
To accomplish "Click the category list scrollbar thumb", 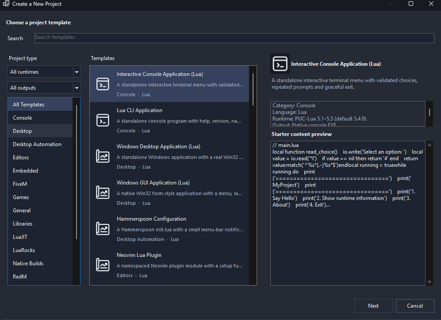I will coord(77,172).
